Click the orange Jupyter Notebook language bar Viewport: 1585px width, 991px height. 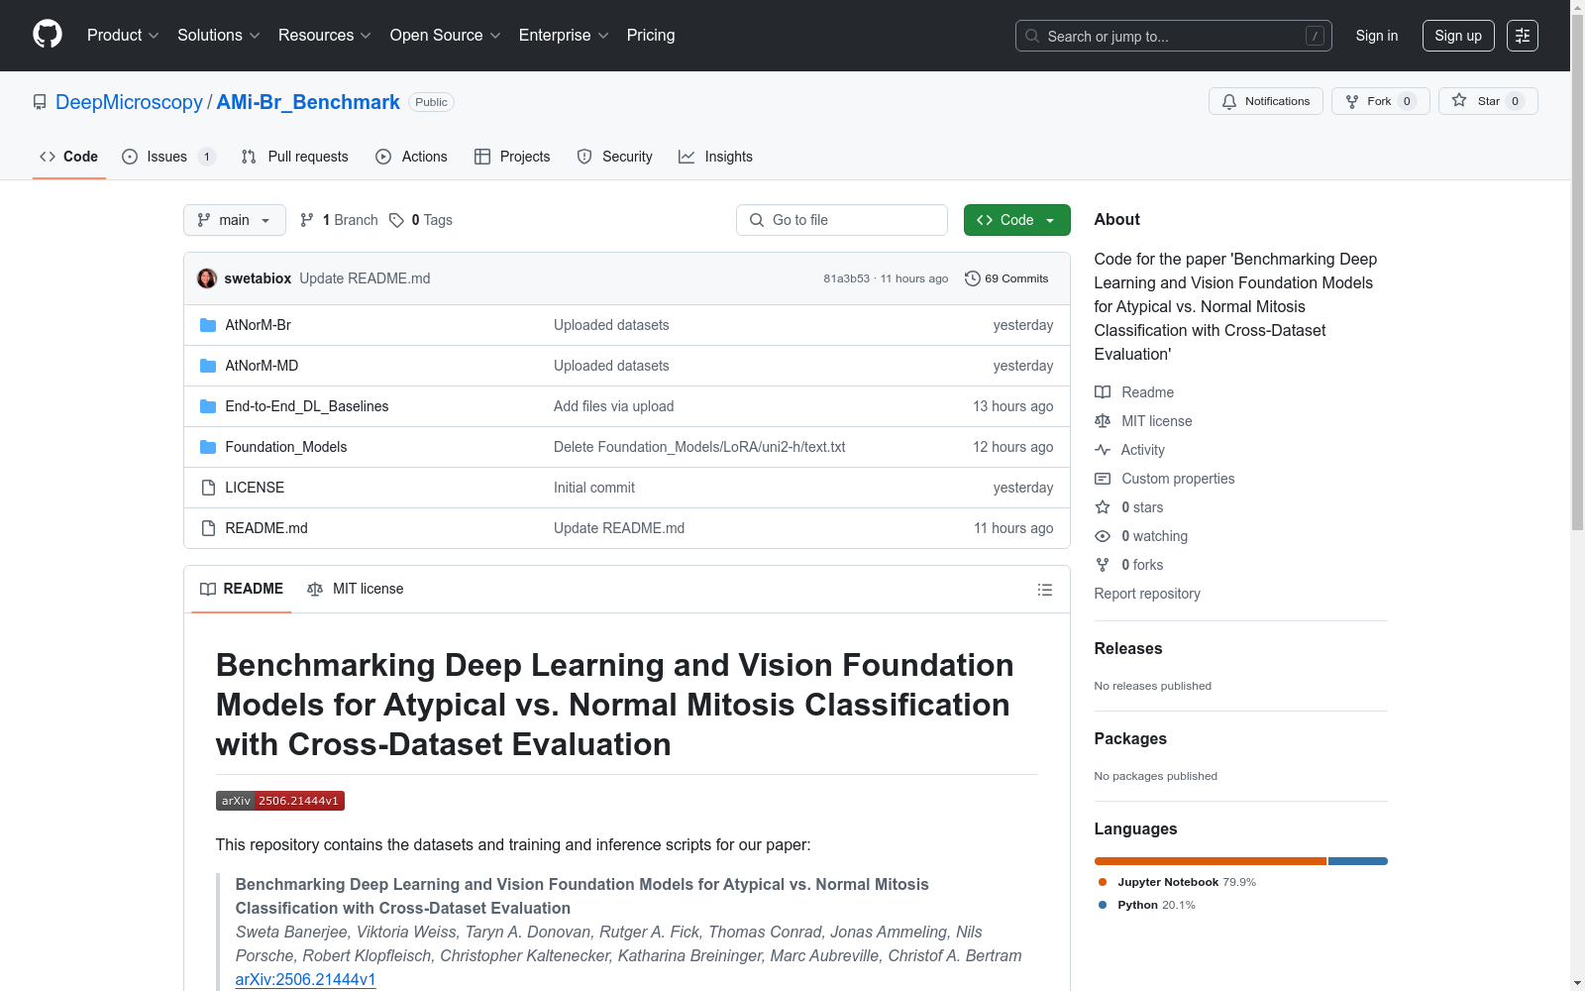click(x=1211, y=861)
